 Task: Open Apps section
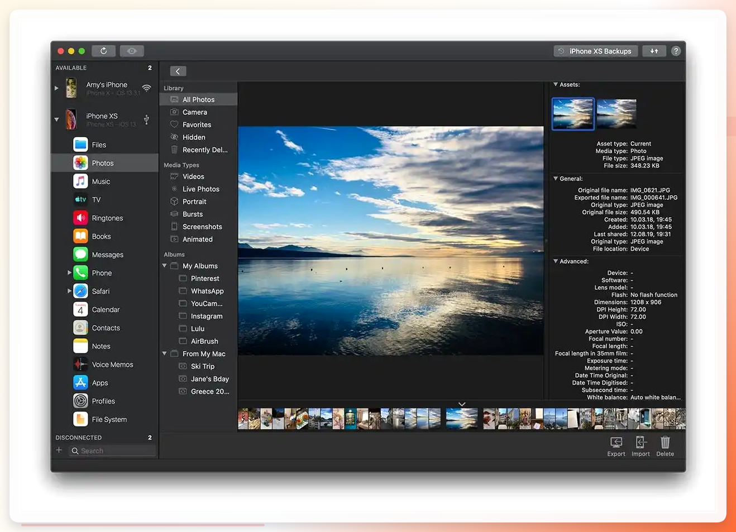106,383
